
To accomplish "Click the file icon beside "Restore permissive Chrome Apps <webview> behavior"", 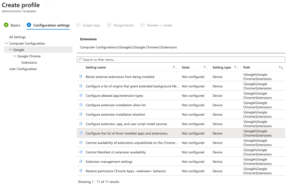I will pyautogui.click(x=81, y=171).
